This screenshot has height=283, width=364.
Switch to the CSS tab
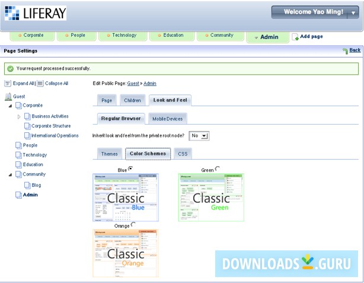pyautogui.click(x=183, y=154)
